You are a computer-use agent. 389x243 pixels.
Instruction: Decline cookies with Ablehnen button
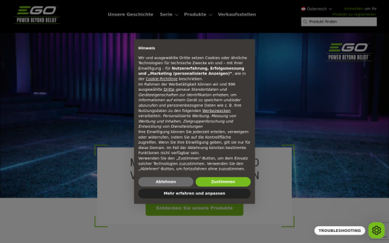[x=166, y=181]
